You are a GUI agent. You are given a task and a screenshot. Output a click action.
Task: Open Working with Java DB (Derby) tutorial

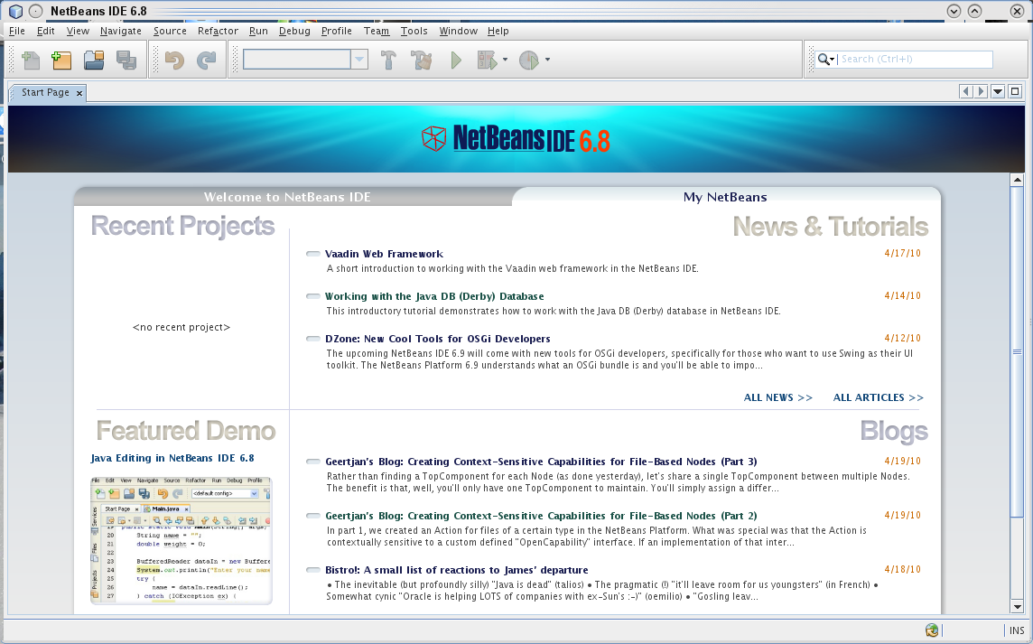coord(434,296)
